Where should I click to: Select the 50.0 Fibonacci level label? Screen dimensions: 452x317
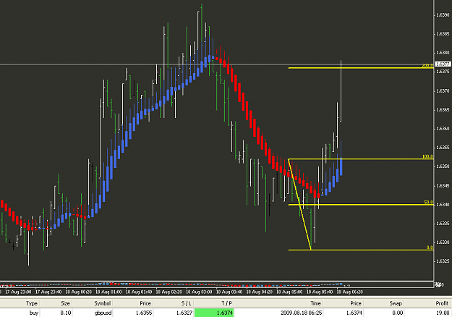pos(429,203)
